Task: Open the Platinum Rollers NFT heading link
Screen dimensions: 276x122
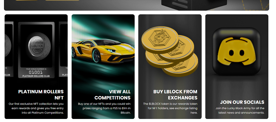Action: click(x=41, y=95)
